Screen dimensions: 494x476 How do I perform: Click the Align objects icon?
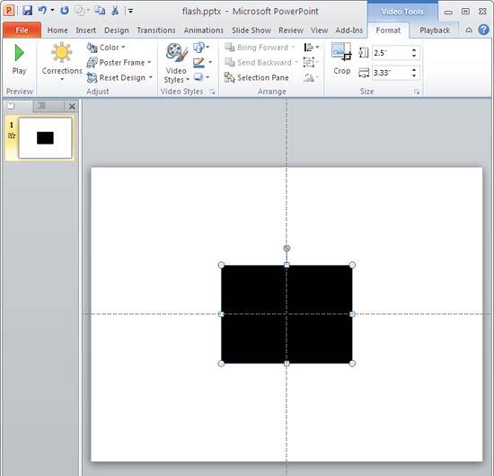click(308, 48)
